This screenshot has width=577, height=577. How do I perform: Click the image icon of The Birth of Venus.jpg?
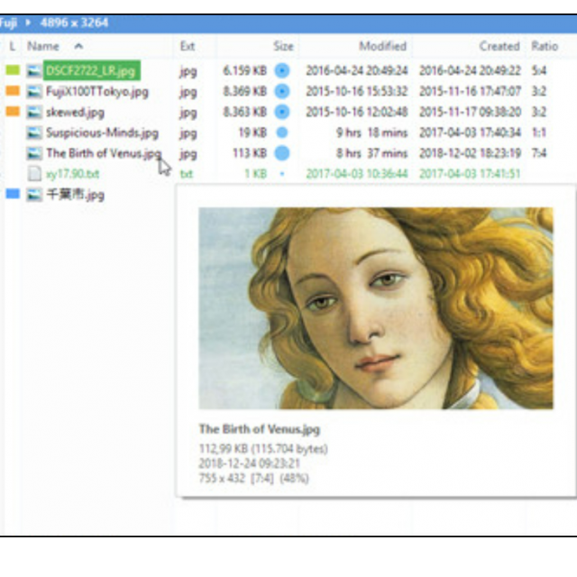coord(34,153)
